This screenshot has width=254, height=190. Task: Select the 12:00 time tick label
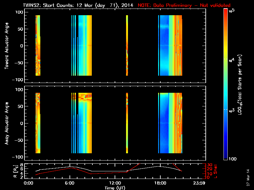(115, 183)
